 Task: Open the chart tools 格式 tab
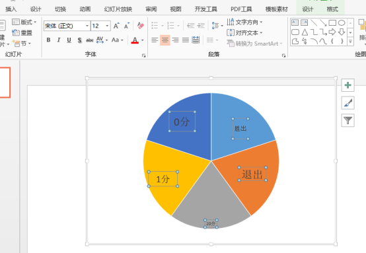tap(332, 9)
